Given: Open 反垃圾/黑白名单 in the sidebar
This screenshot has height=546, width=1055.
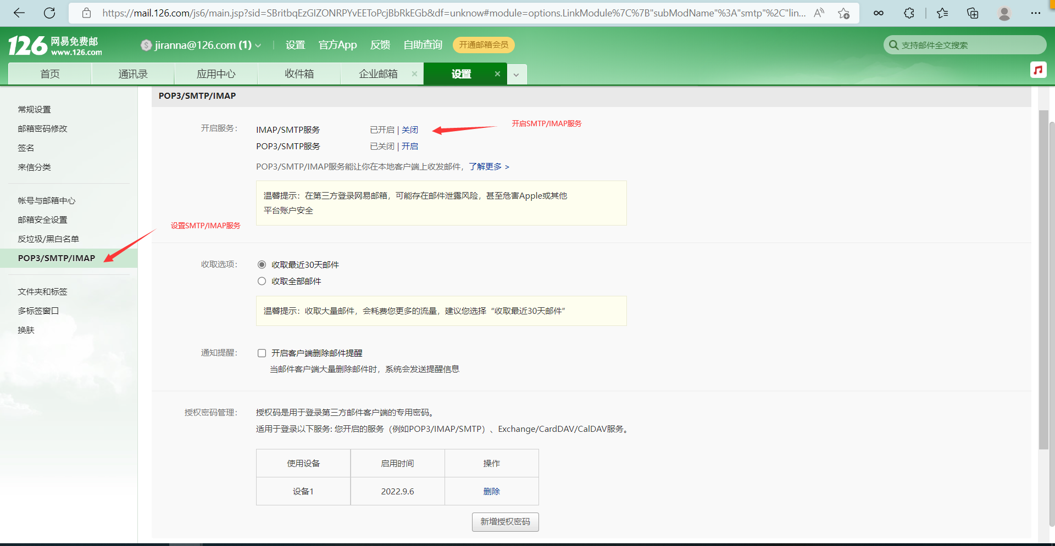Looking at the screenshot, I should [48, 239].
